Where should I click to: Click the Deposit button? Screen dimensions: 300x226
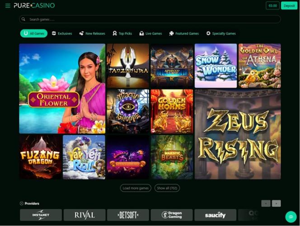[289, 6]
